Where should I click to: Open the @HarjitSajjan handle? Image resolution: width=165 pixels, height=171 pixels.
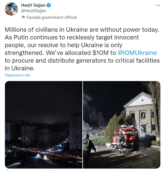(34, 11)
